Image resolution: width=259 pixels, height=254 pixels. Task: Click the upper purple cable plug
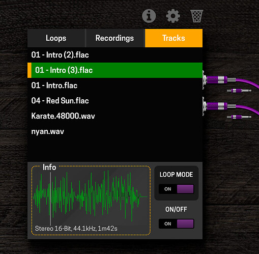(219, 80)
